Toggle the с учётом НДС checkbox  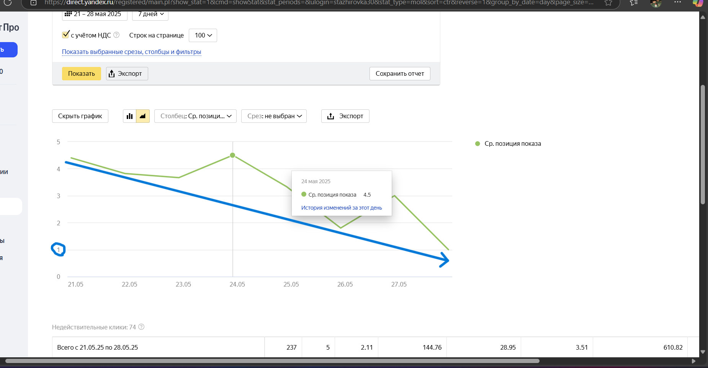(66, 34)
